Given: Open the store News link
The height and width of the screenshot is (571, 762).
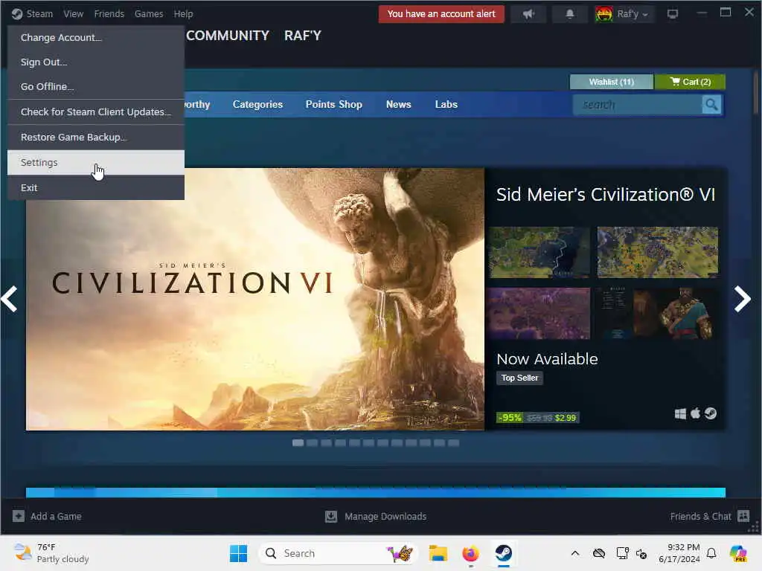Looking at the screenshot, I should click(399, 104).
